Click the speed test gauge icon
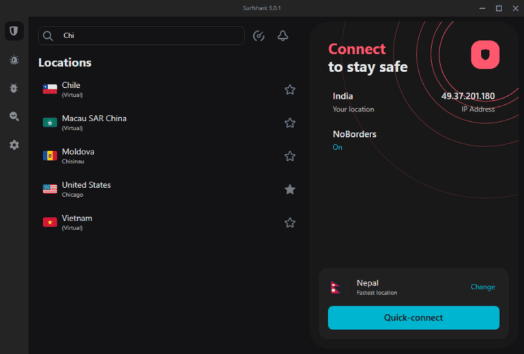 click(x=259, y=36)
